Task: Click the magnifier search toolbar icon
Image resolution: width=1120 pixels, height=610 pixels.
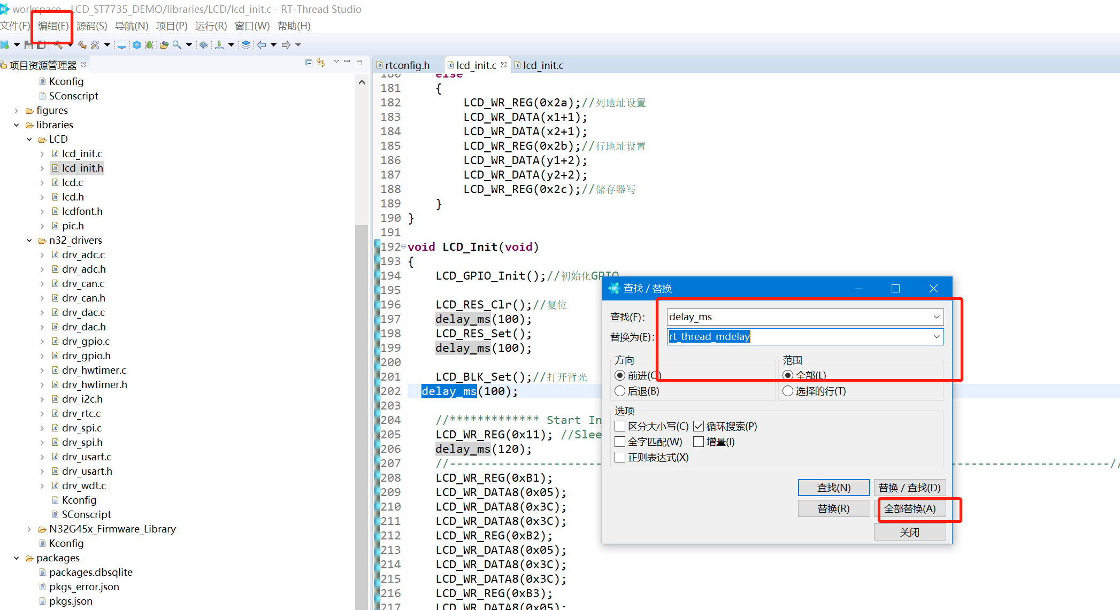Action: [x=177, y=45]
